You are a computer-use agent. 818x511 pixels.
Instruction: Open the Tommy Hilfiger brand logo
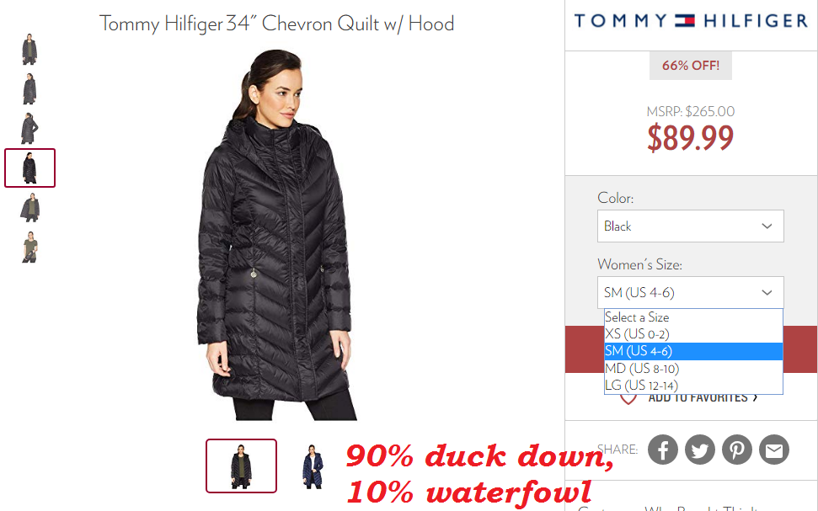click(691, 21)
